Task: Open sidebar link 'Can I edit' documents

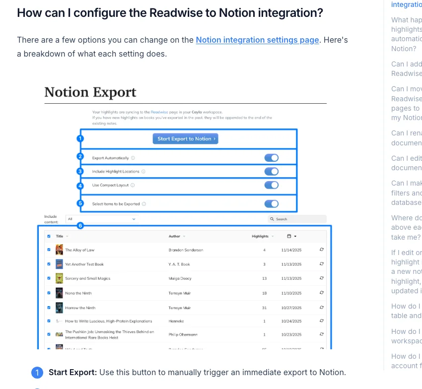Action: tap(407, 163)
